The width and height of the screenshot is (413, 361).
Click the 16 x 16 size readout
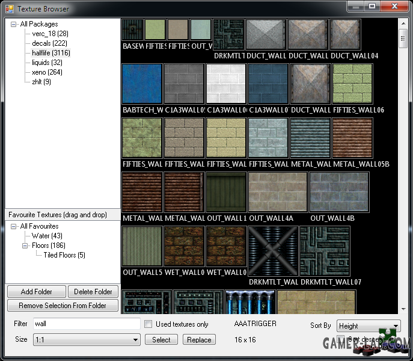(245, 339)
